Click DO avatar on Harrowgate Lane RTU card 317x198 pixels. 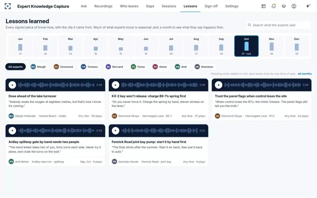click(x=217, y=116)
